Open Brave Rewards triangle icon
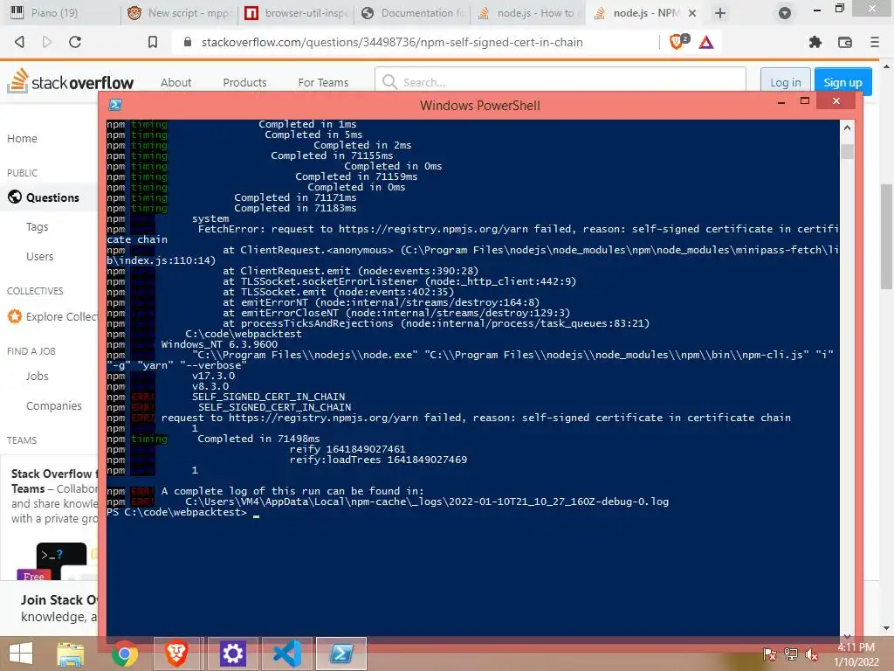This screenshot has width=894, height=671. [705, 42]
